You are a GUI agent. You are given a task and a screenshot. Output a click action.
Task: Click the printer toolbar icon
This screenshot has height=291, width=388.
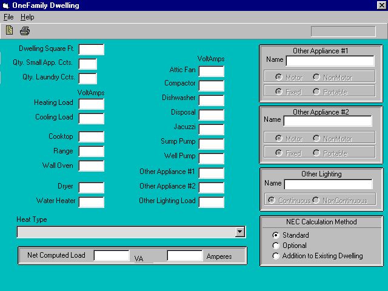[x=24, y=31]
